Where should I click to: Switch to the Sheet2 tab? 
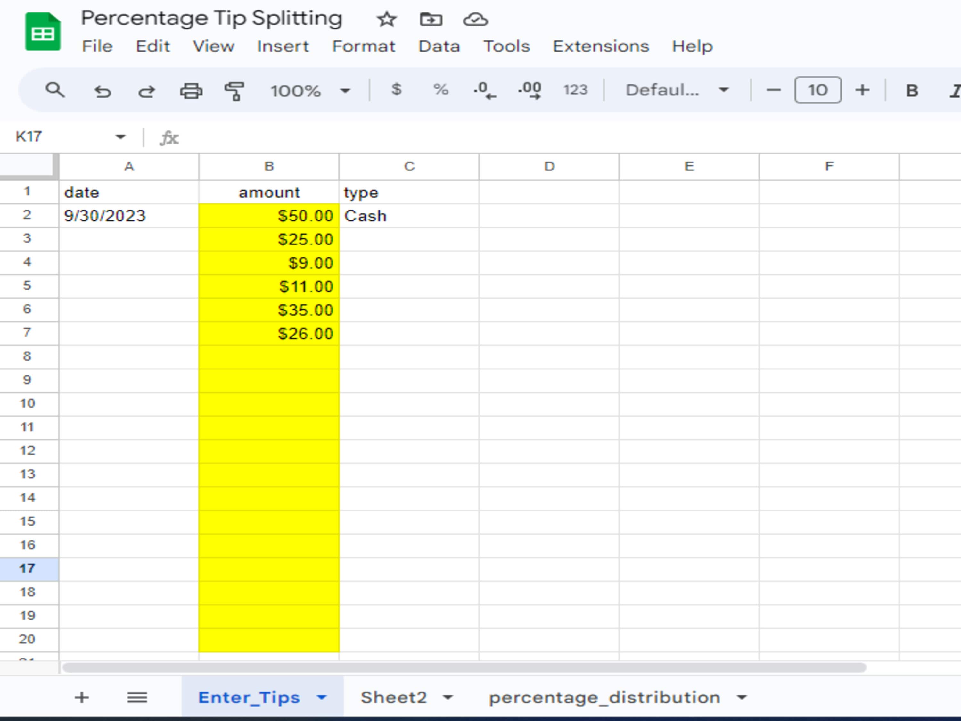(x=394, y=697)
